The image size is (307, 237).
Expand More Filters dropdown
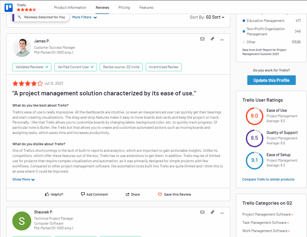click(84, 17)
